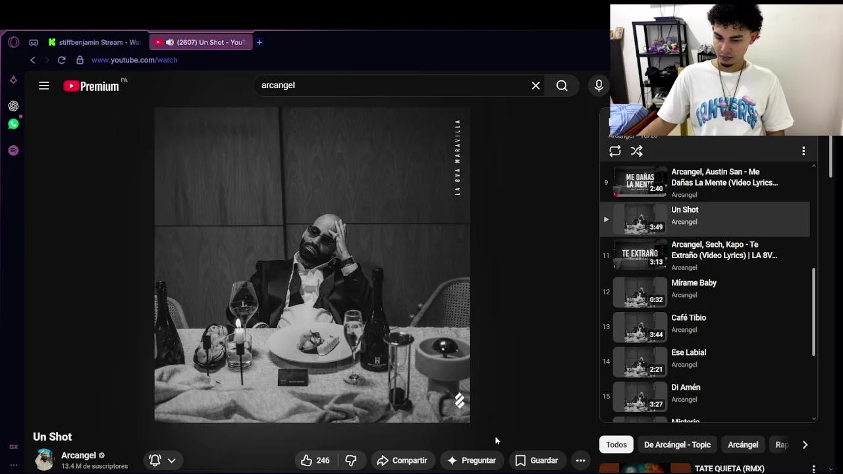This screenshot has width=843, height=474.
Task: Open the YouTube hamburger guide menu
Action: pyautogui.click(x=44, y=86)
